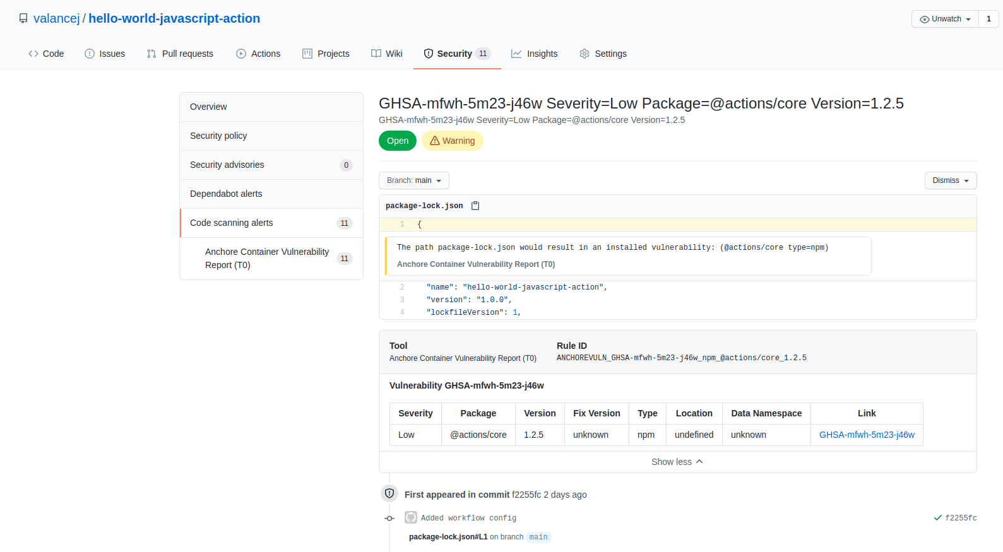This screenshot has height=552, width=1003.
Task: Click the eye icon on Unwatch button
Action: [925, 20]
